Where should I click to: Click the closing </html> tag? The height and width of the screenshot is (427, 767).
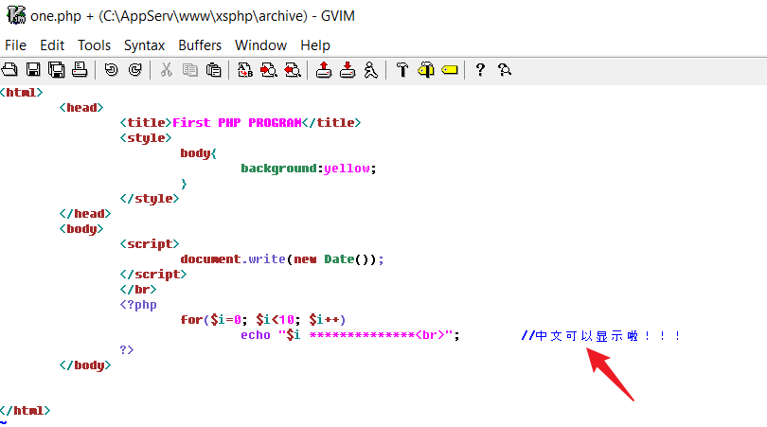tap(25, 410)
